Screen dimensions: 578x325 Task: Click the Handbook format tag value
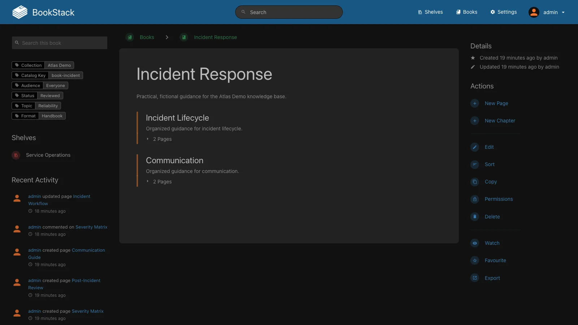52,116
